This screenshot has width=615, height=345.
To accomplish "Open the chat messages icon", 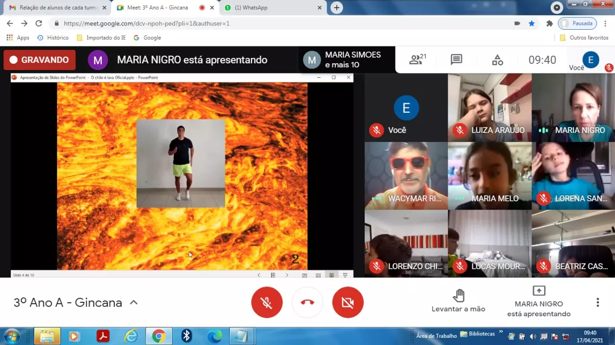I will click(456, 59).
